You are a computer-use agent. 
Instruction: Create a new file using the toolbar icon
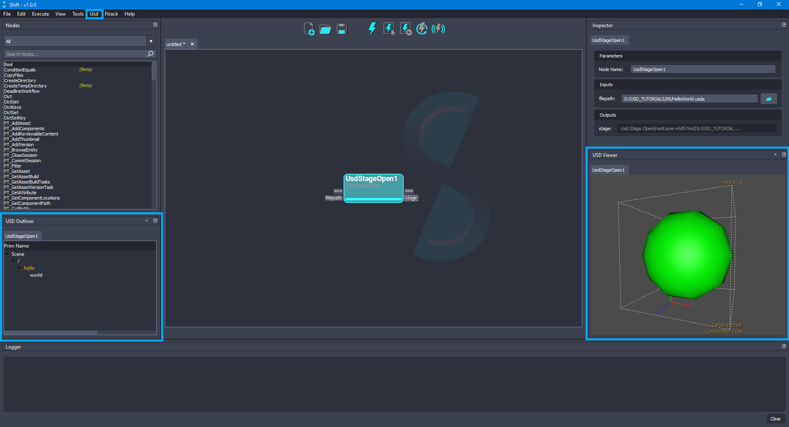click(309, 29)
